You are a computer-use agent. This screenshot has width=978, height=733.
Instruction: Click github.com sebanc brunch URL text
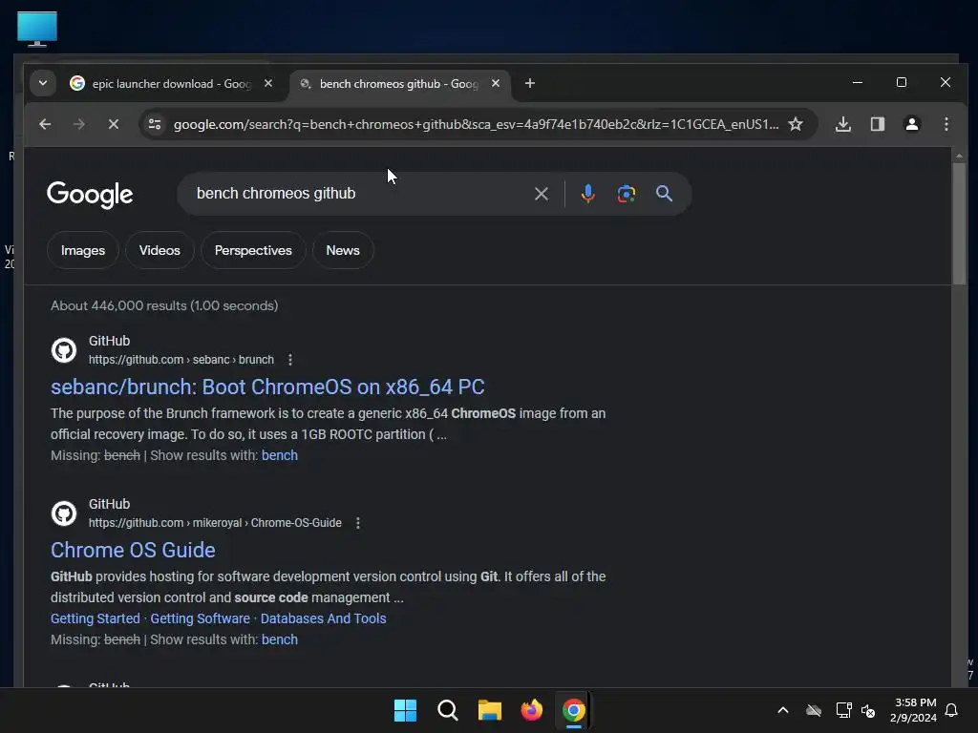click(181, 360)
